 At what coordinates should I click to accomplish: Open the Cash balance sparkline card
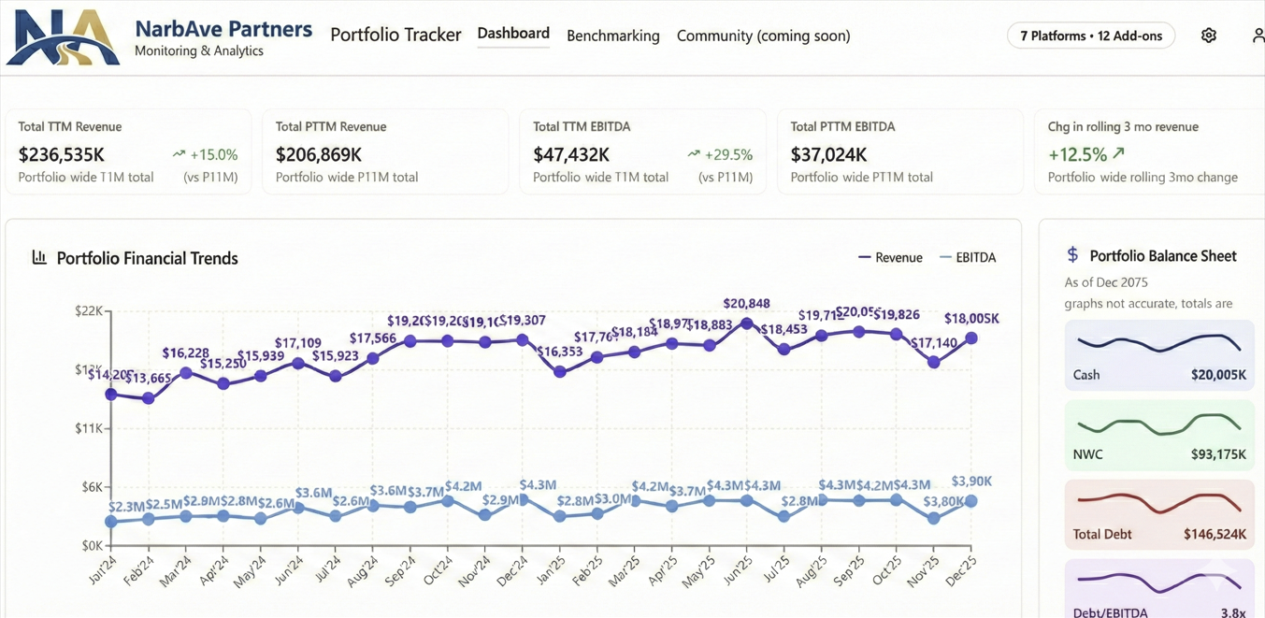pos(1159,355)
